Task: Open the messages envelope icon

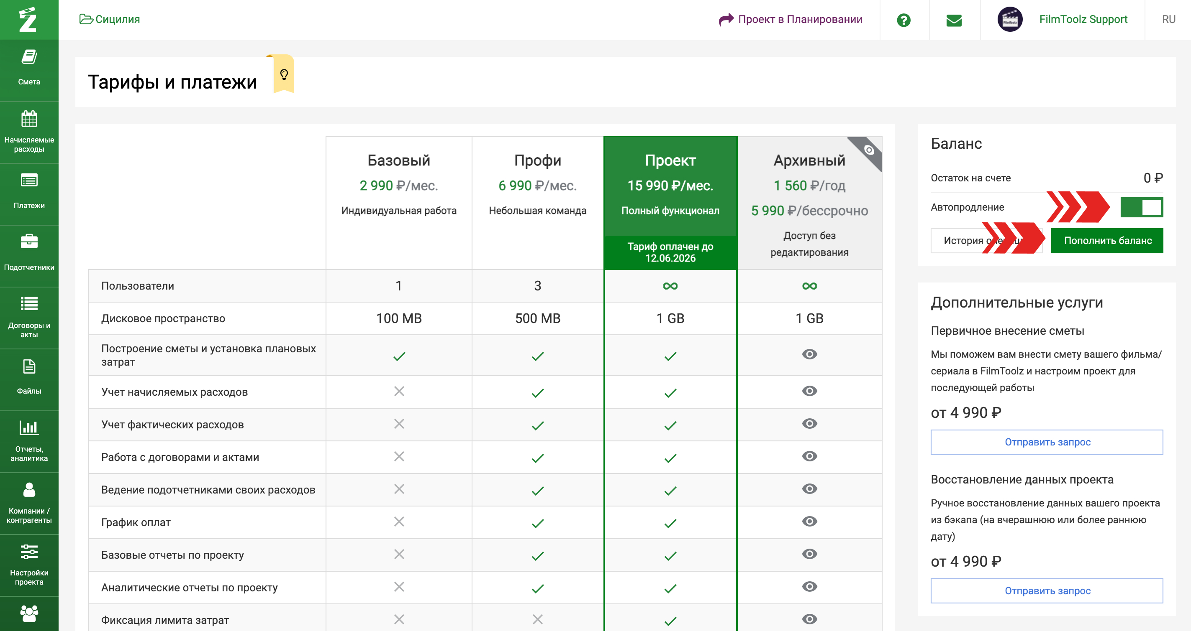Action: click(954, 20)
